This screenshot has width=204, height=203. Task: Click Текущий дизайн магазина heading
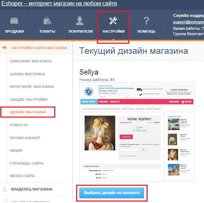pos(134,51)
